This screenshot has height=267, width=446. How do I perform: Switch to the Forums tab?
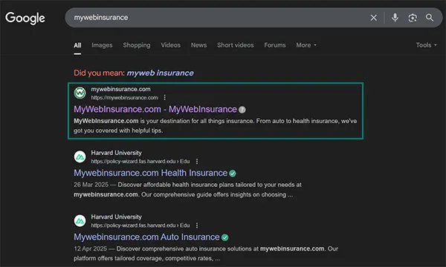pyautogui.click(x=275, y=45)
